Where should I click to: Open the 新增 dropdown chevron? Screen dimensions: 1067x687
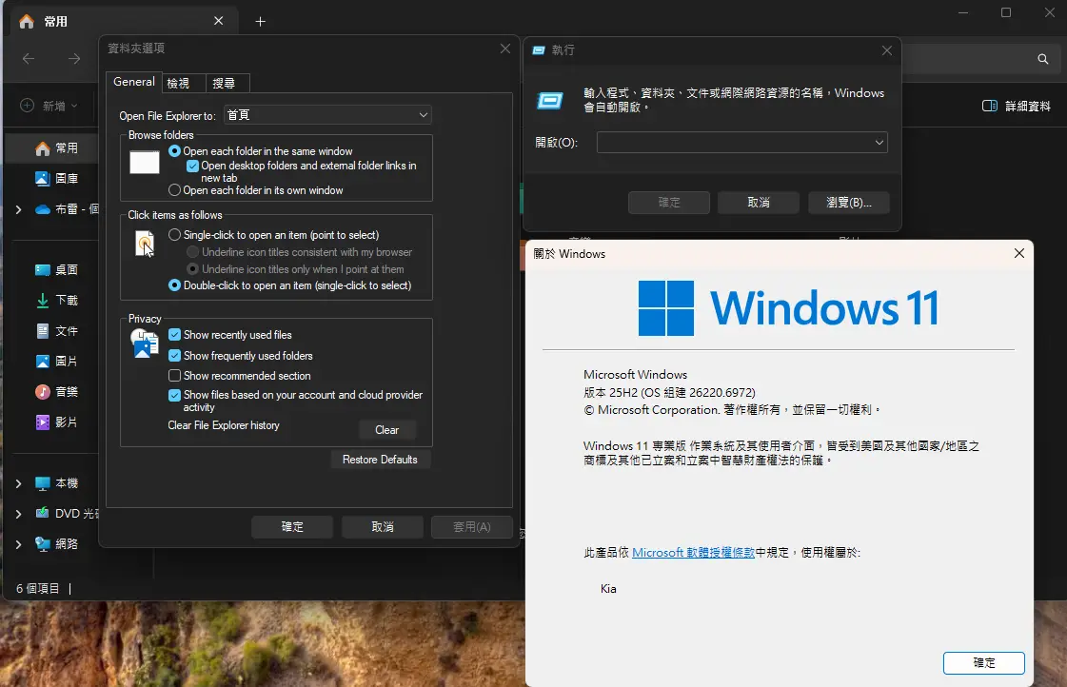[x=74, y=107]
